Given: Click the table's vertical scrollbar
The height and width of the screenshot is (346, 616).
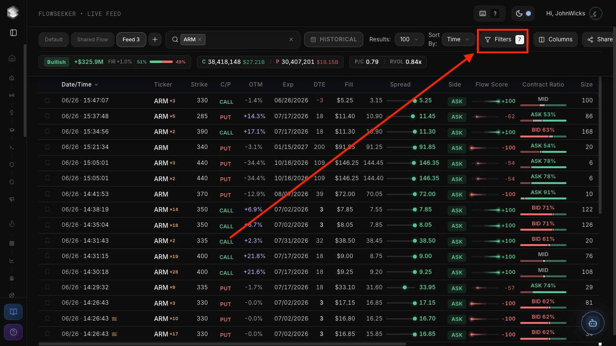Looking at the screenshot, I should (600, 145).
